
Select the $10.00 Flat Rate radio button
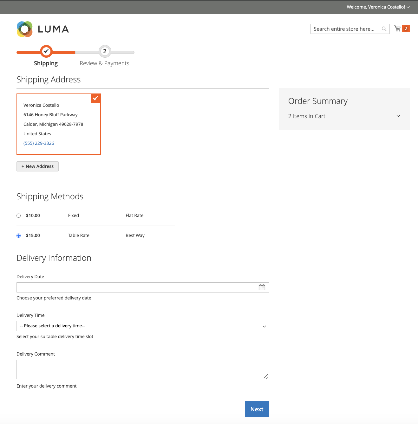[x=19, y=216]
